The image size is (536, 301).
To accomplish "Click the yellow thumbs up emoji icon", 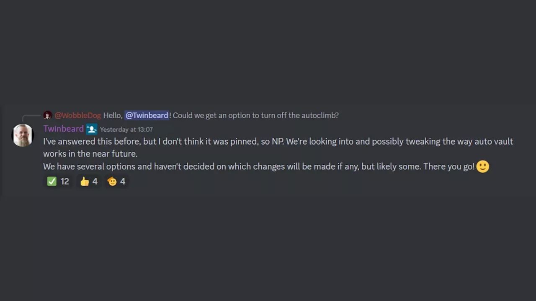I will tap(85, 181).
